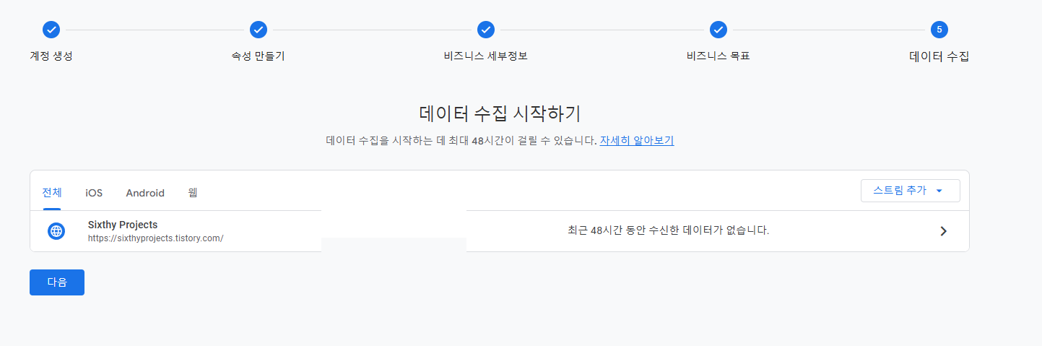
Task: Select the 전체 tab
Action: click(x=52, y=193)
